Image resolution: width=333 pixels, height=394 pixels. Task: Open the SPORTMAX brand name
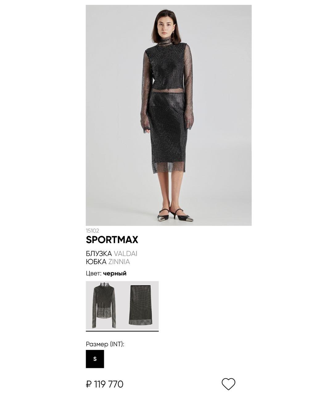click(112, 239)
